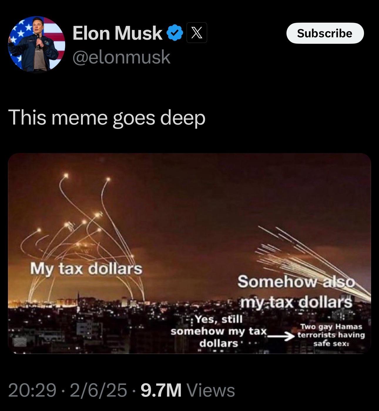The height and width of the screenshot is (411, 379).
Task: Open the attached meme image
Action: click(x=189, y=253)
